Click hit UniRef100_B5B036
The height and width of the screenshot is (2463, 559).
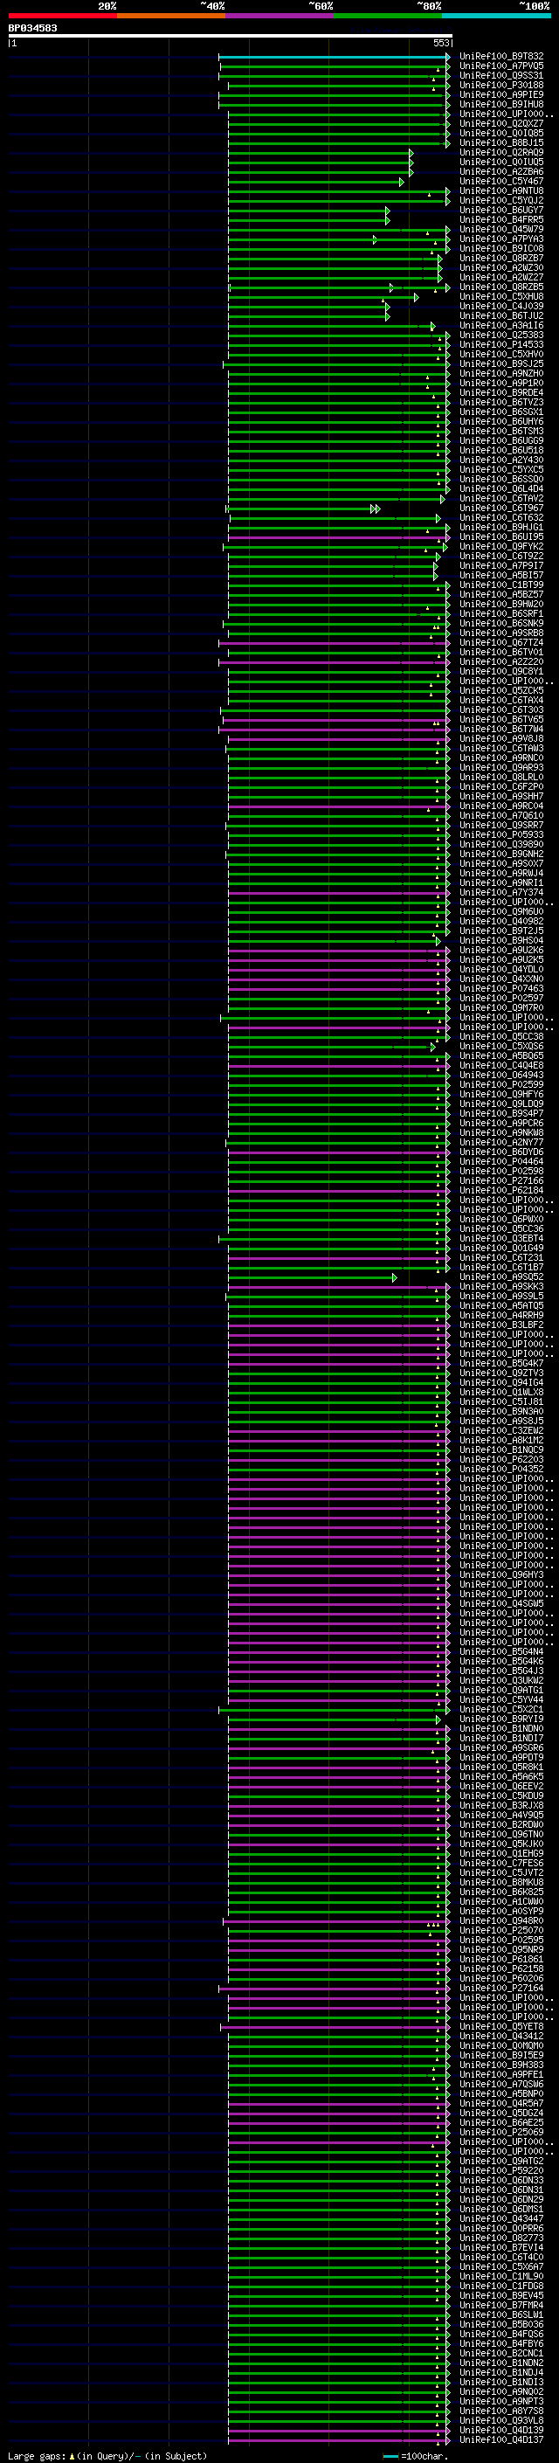click(500, 2324)
